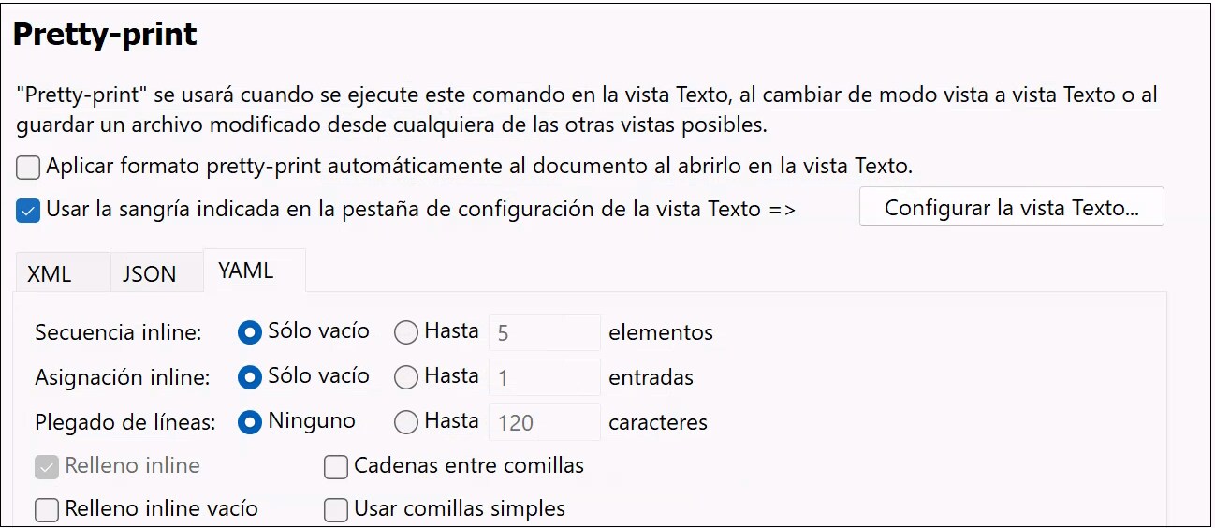Image resolution: width=1215 pixels, height=528 pixels.
Task: Switch to the XML tab
Action: point(50,274)
